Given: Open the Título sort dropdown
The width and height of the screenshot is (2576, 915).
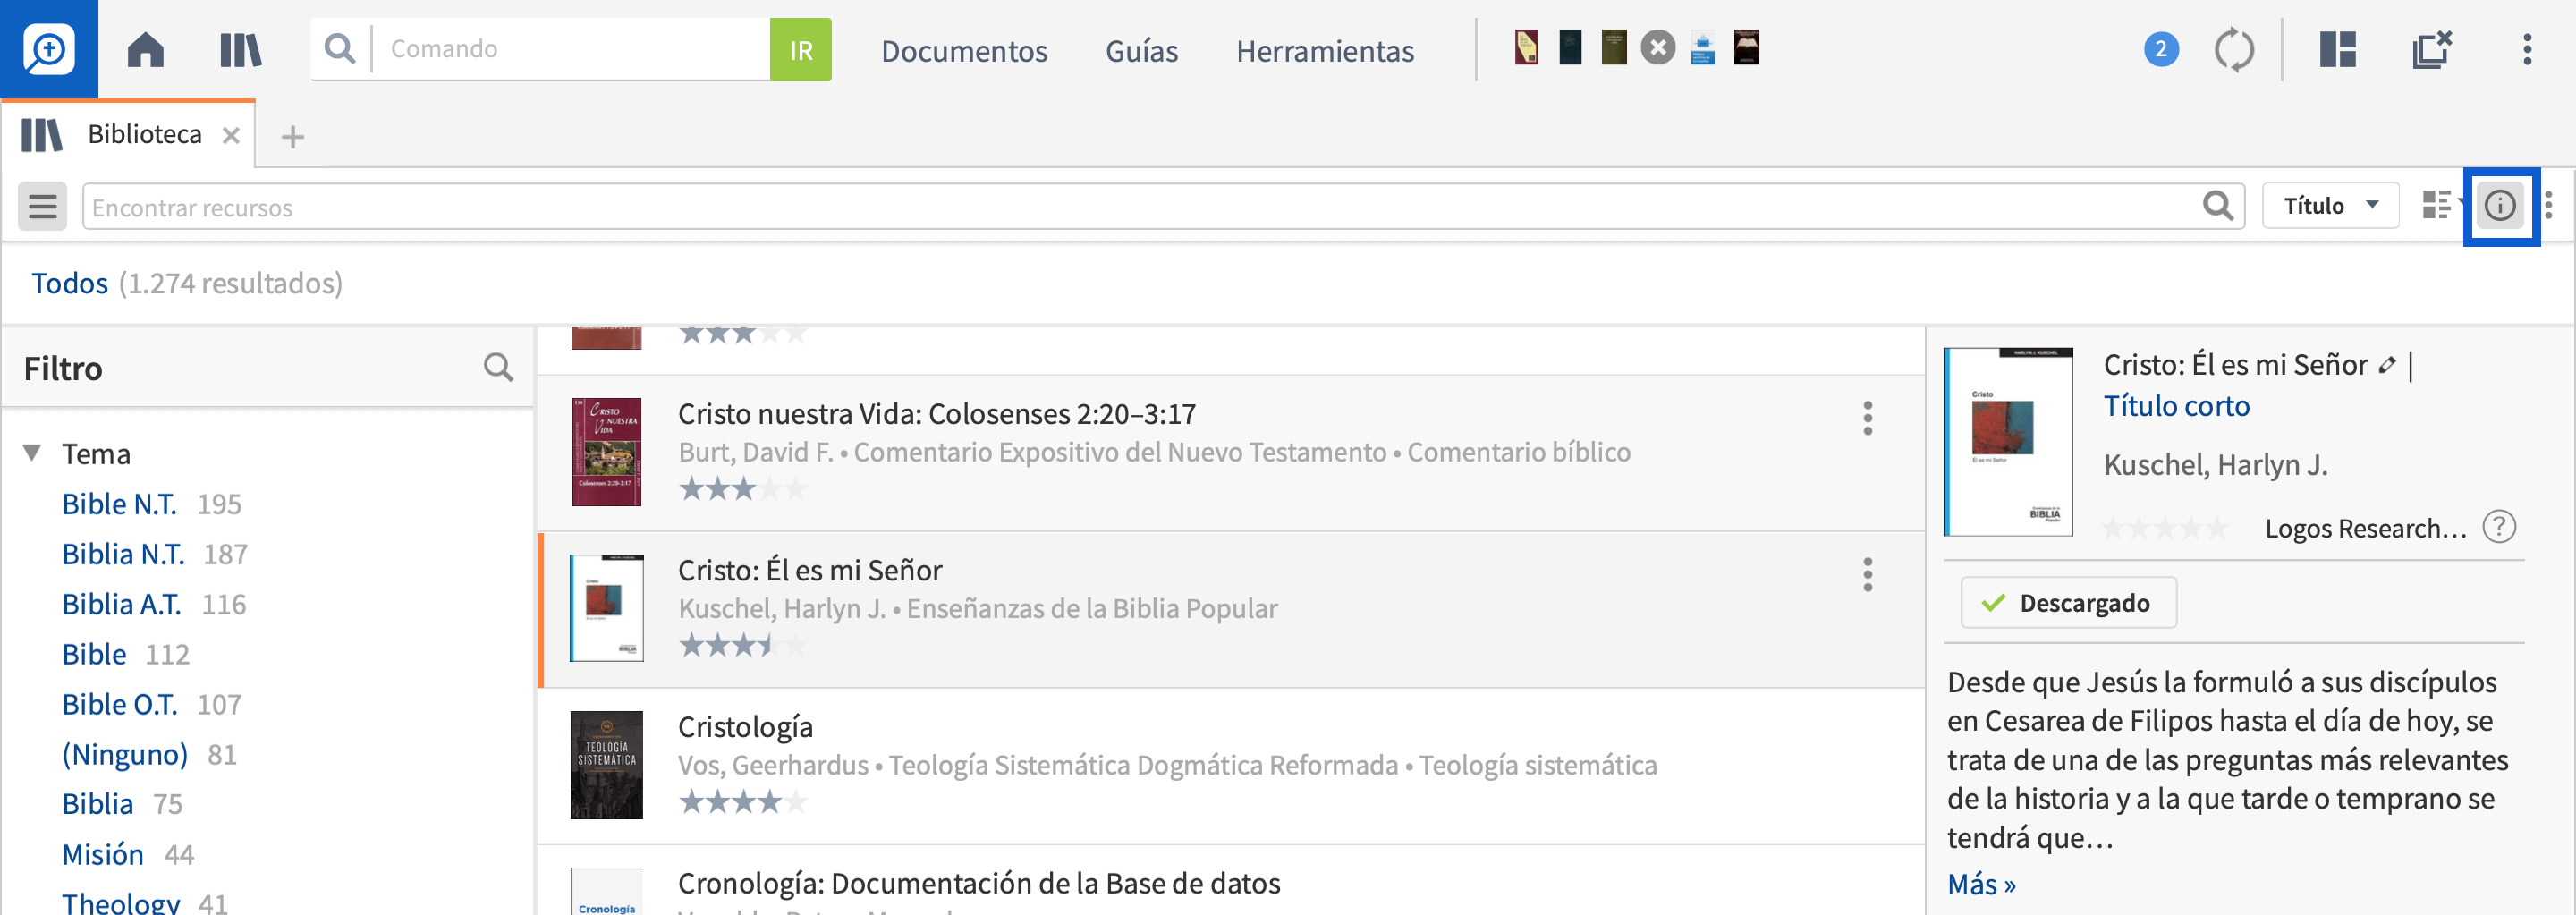Looking at the screenshot, I should tap(2330, 205).
